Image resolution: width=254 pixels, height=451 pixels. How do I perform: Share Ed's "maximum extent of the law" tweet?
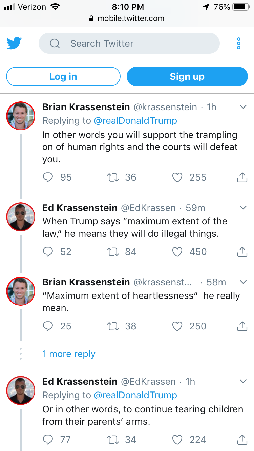click(x=242, y=252)
